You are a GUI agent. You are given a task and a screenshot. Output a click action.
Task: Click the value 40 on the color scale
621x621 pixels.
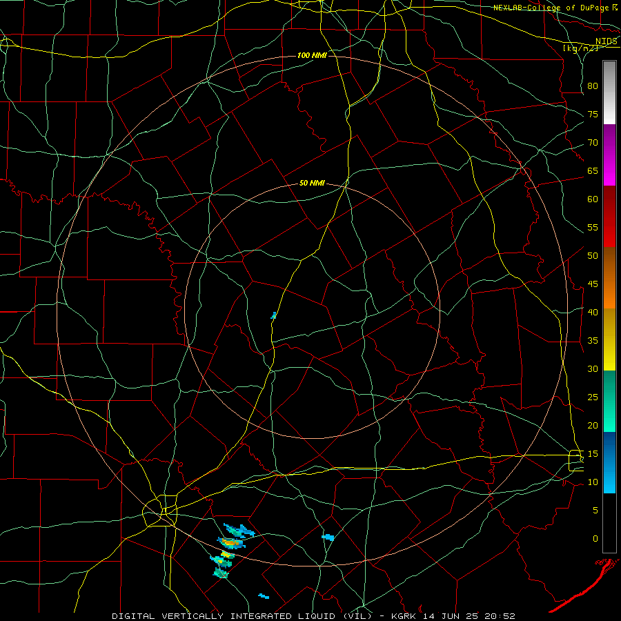click(593, 313)
